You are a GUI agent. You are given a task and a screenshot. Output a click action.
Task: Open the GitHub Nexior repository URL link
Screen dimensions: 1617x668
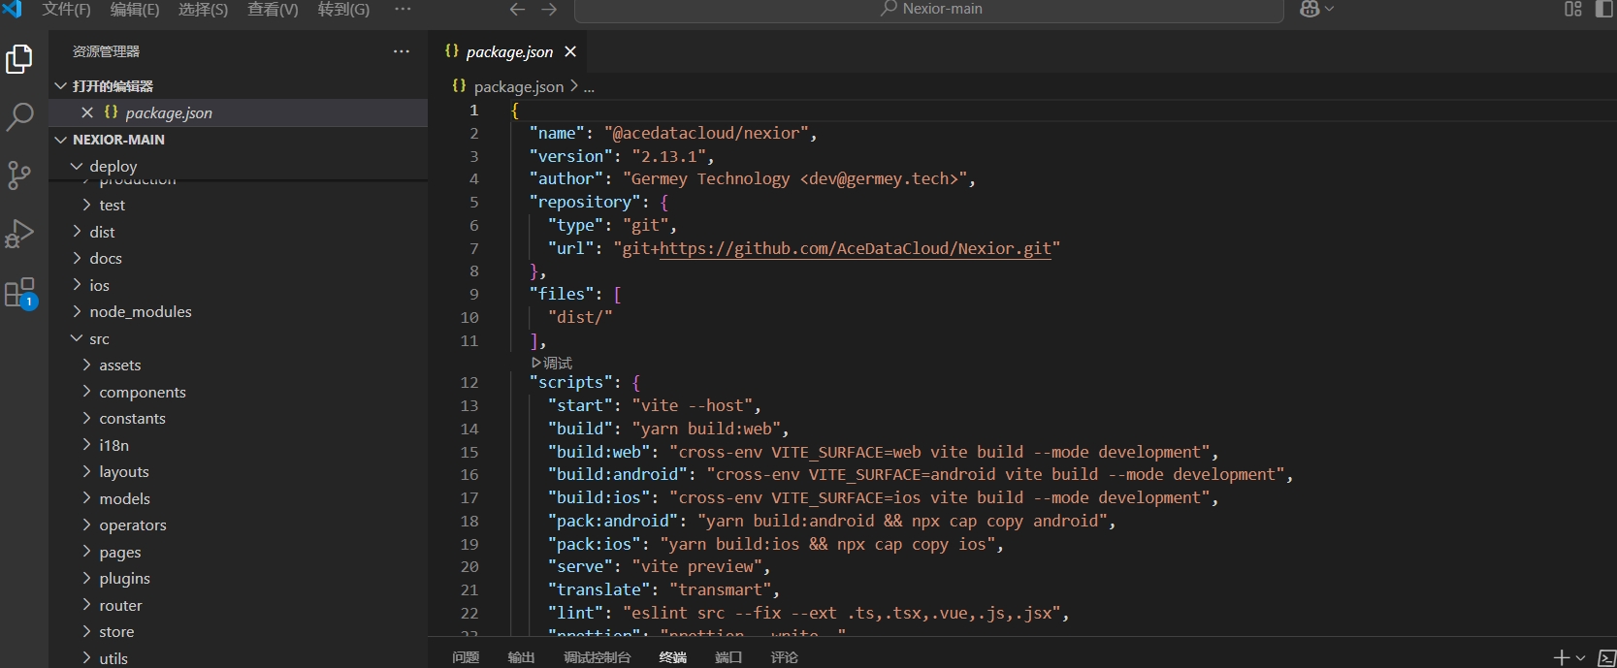coord(855,248)
